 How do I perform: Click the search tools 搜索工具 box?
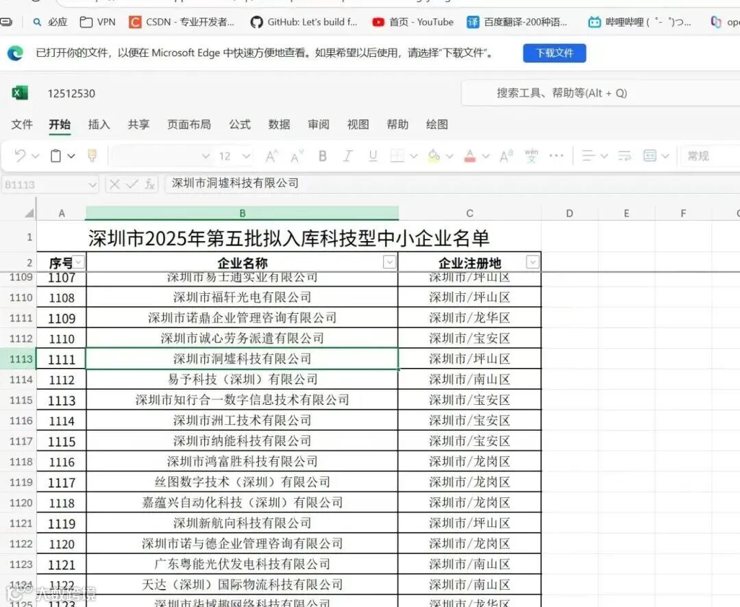tap(600, 93)
